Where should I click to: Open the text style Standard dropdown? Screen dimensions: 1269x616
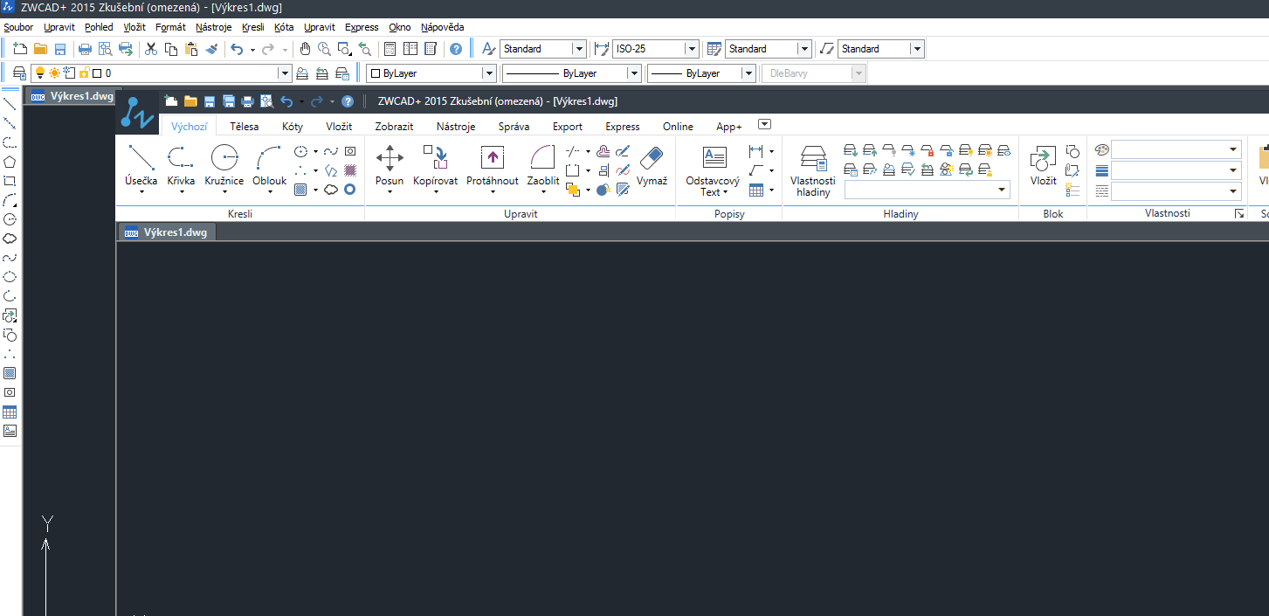578,49
